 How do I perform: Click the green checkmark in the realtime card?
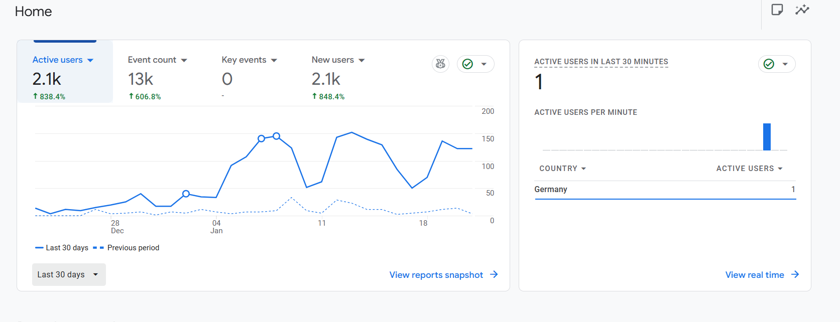[x=769, y=64]
